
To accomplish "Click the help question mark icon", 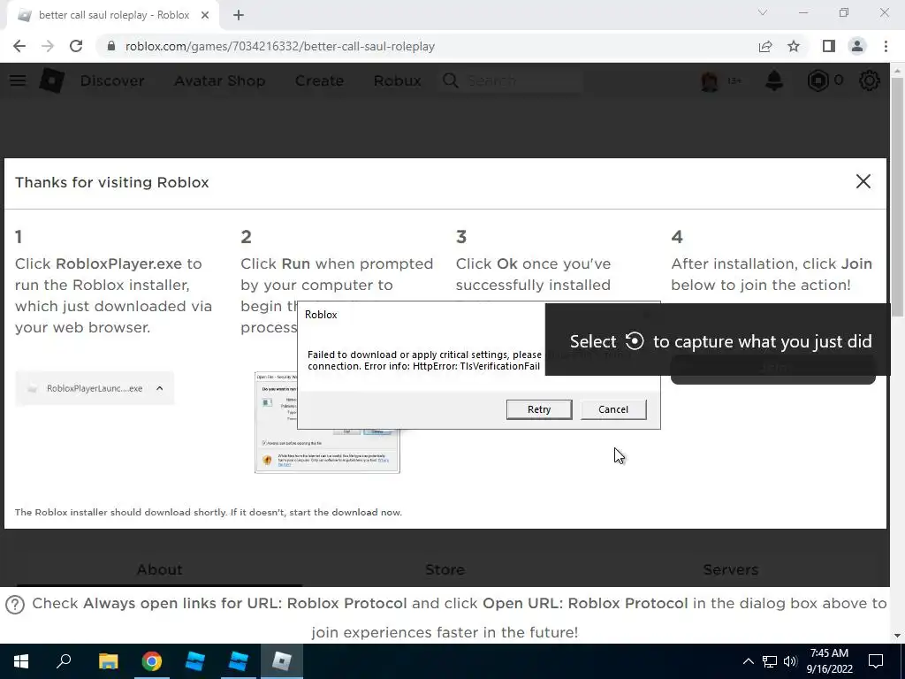I will [x=15, y=605].
